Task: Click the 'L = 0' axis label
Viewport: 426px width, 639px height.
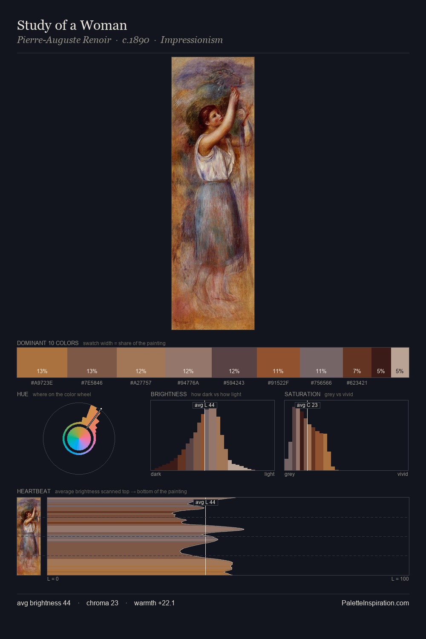Action: tap(53, 579)
